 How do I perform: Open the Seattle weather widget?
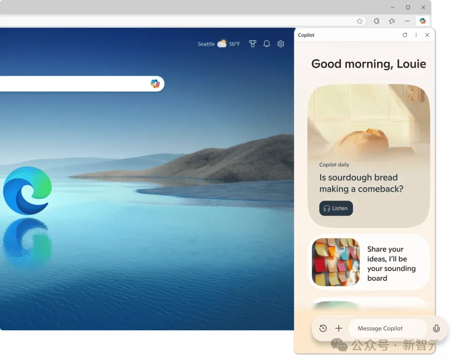[x=219, y=44]
